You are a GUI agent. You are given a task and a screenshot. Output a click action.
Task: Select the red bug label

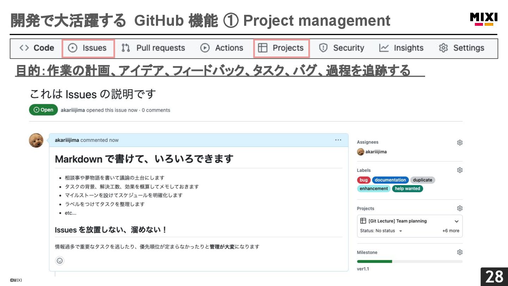tap(364, 180)
